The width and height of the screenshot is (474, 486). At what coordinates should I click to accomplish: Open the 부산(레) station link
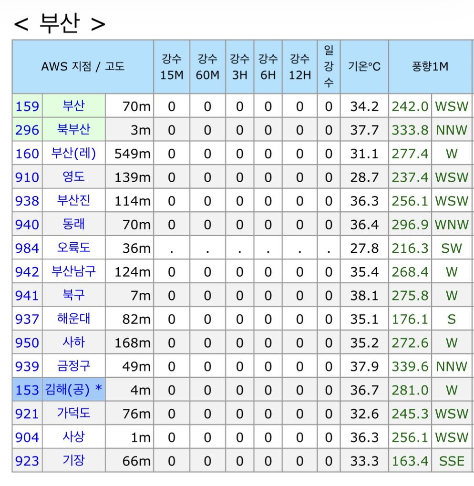click(73, 153)
